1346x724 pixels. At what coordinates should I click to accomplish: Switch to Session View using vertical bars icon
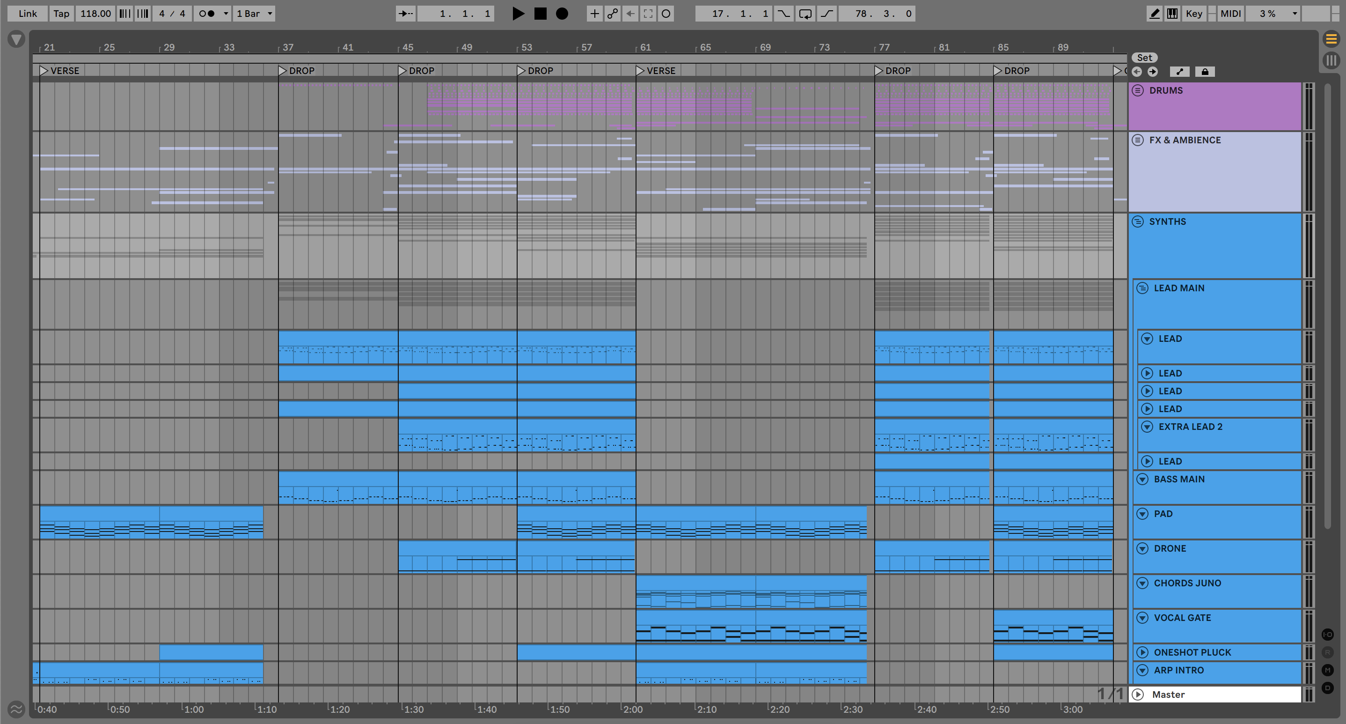(x=1331, y=60)
